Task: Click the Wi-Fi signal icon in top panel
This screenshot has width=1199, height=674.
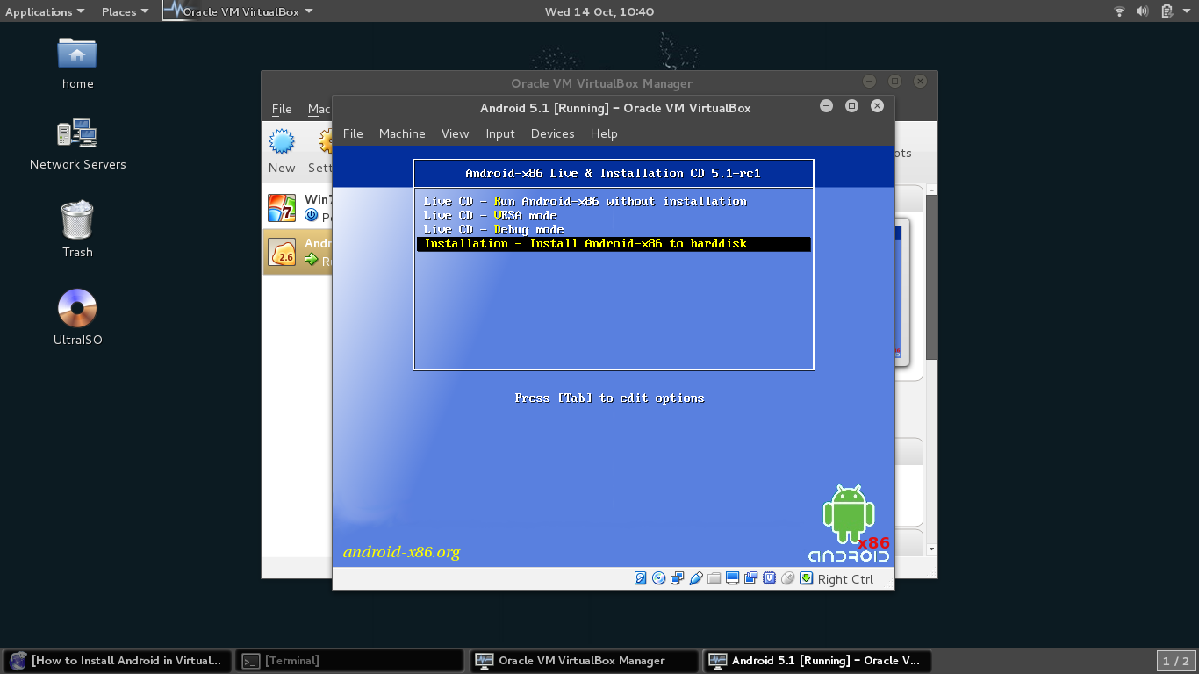Action: [1119, 11]
